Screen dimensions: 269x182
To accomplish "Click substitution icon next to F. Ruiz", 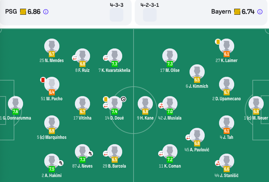I will (75, 58).
